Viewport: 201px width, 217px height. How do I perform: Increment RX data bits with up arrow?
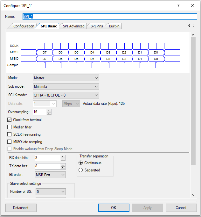pyautogui.click(x=63, y=157)
